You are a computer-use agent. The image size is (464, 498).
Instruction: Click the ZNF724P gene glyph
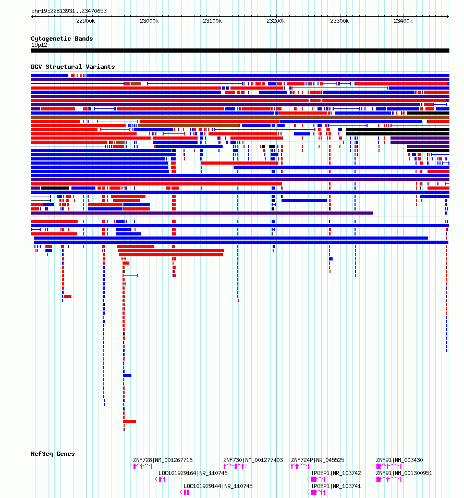click(298, 466)
